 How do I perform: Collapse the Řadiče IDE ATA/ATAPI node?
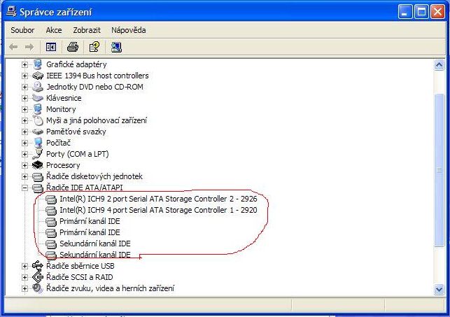point(24,188)
